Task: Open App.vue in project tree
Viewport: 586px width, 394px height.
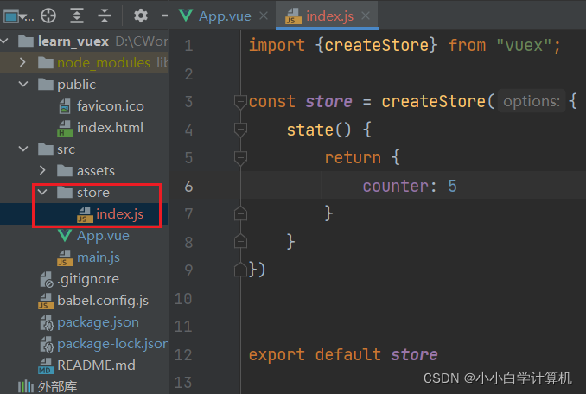Action: 103,236
